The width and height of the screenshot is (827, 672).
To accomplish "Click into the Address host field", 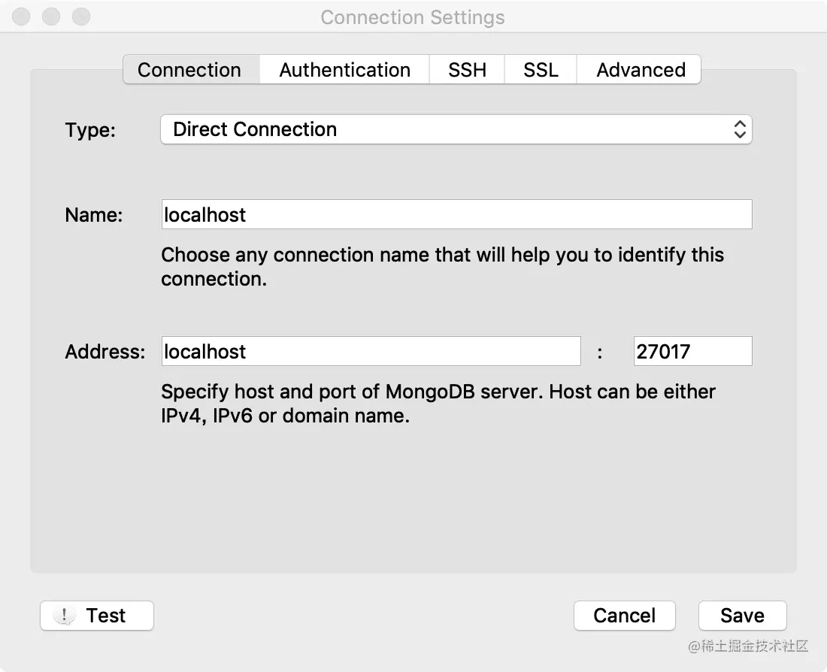I will click(x=371, y=352).
